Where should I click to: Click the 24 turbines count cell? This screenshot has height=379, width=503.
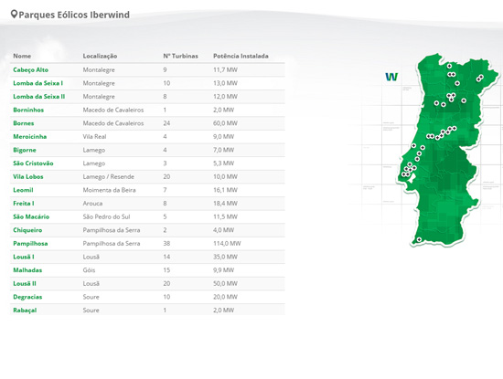[166, 123]
